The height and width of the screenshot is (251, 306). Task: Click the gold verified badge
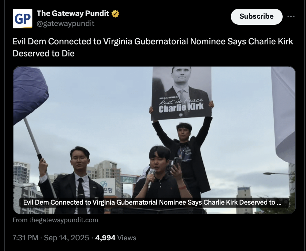coord(115,14)
